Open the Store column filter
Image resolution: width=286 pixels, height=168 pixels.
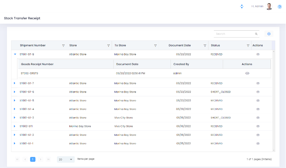pyautogui.click(x=109, y=45)
